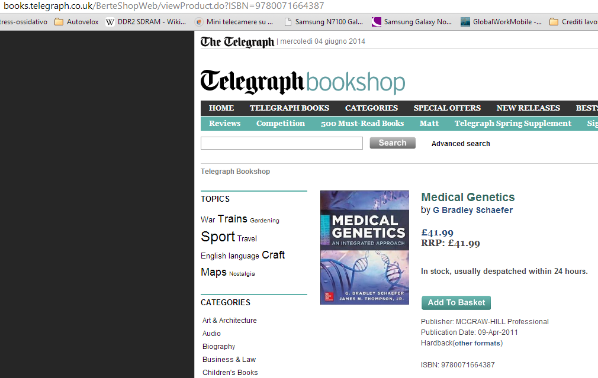
Task: Open TELEGRAPH BOOKS menu item
Action: (290, 108)
